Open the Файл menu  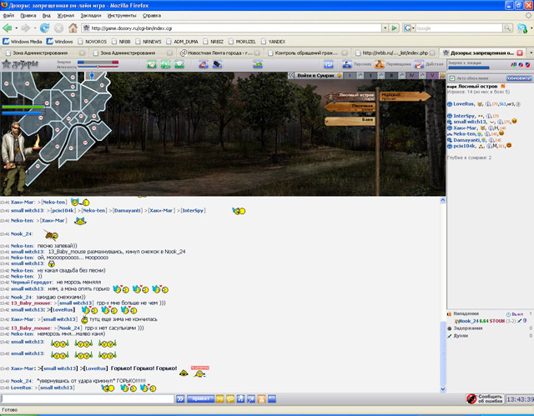[8, 16]
